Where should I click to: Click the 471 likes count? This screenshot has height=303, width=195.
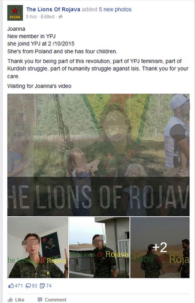coord(19,286)
